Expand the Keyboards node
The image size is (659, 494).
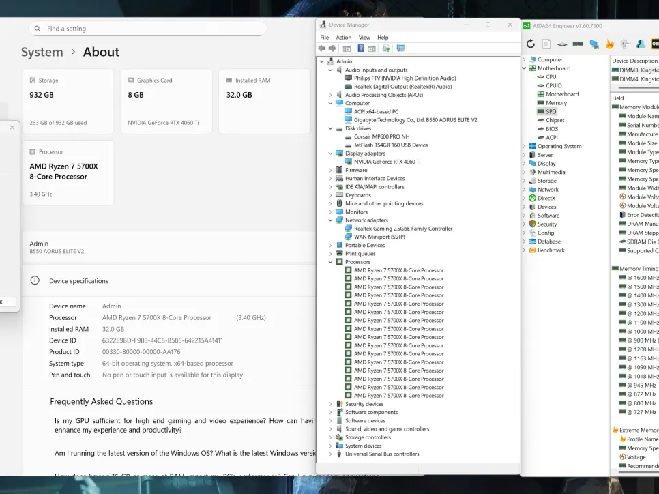(330, 195)
